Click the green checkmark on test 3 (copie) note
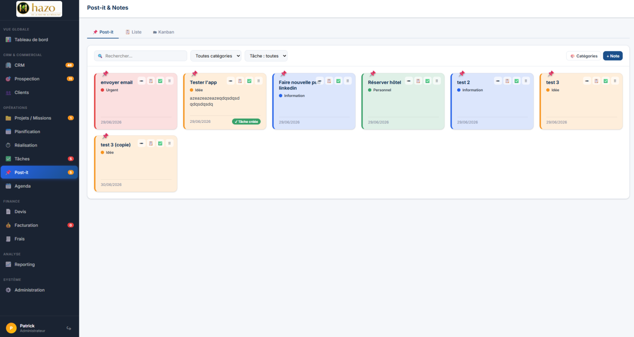 point(160,143)
